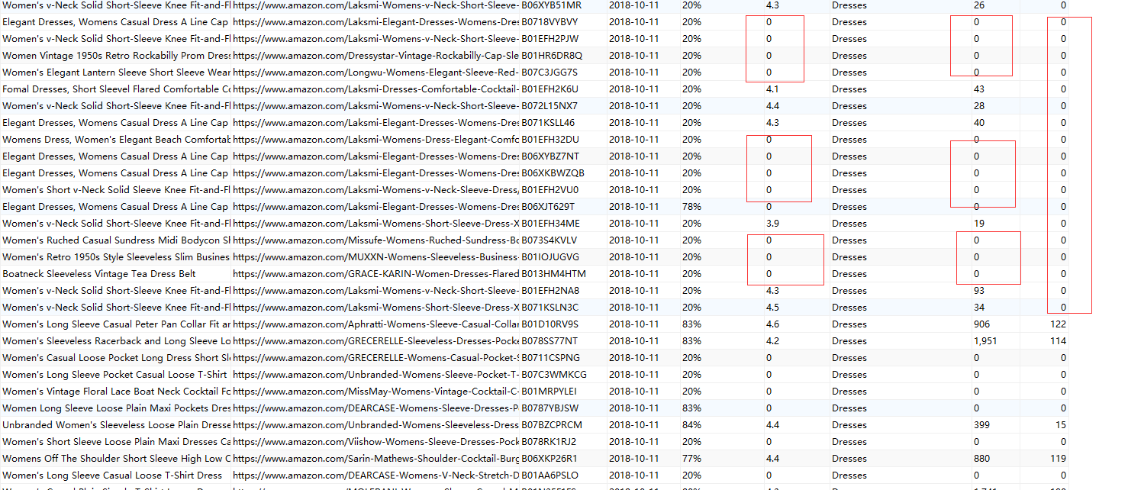Select the 119 value in the last column
Image resolution: width=1128 pixels, height=490 pixels.
click(1058, 458)
